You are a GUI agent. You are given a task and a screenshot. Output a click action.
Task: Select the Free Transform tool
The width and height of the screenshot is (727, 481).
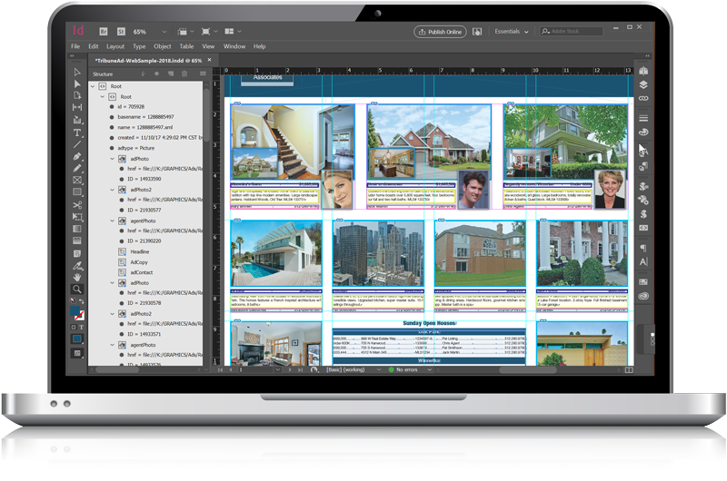click(77, 217)
